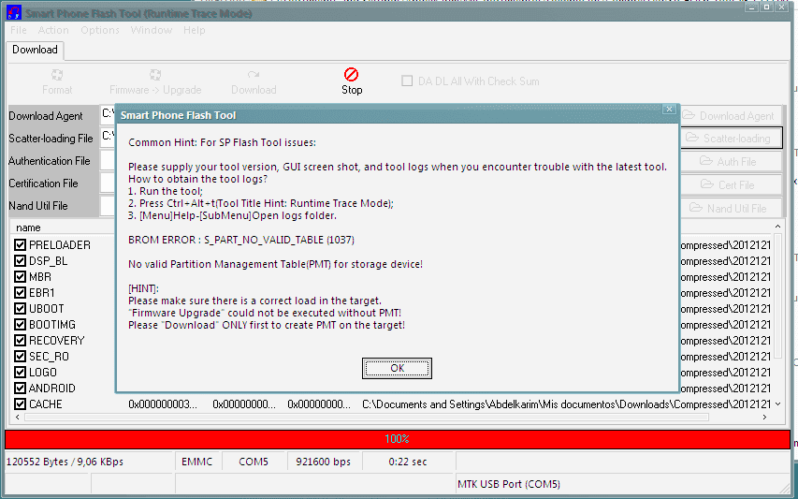Select the Download tab
Screen dimensions: 798x499
[35, 50]
